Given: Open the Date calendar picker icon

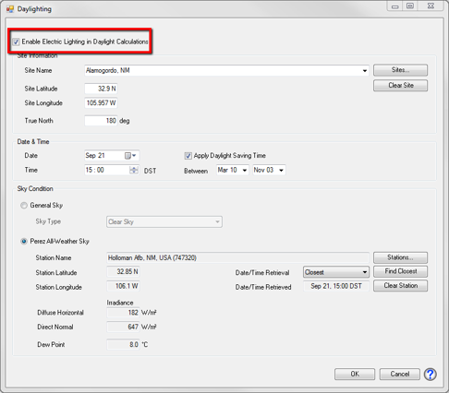Looking at the screenshot, I should pos(130,156).
